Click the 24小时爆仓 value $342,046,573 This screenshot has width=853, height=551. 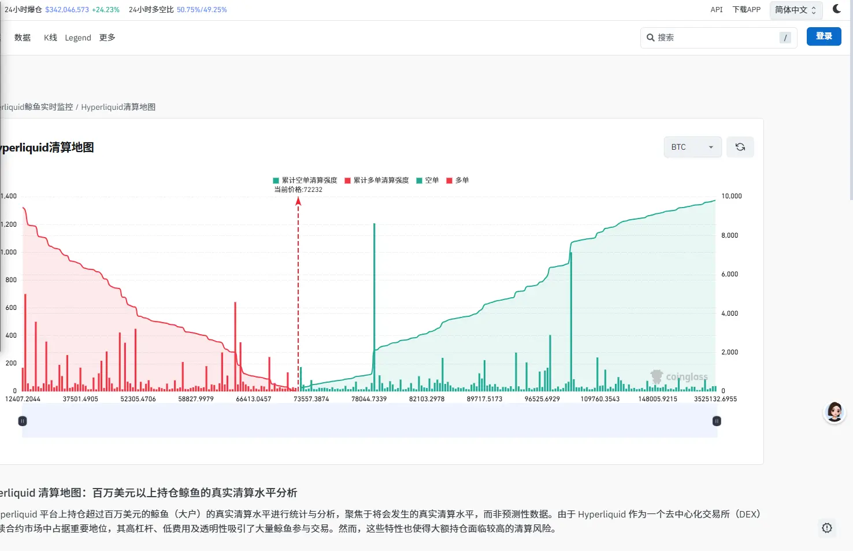[x=67, y=10]
